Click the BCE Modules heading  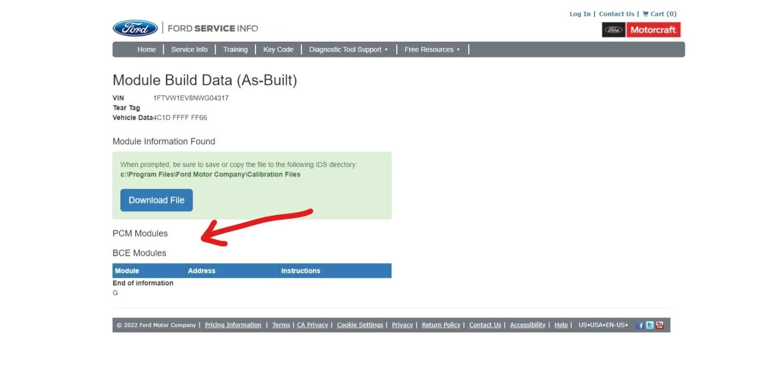[140, 253]
